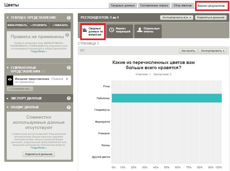Screen dimensions: 230x171
Task: Click help icon in Экспорт данных header
Action: click(69, 98)
